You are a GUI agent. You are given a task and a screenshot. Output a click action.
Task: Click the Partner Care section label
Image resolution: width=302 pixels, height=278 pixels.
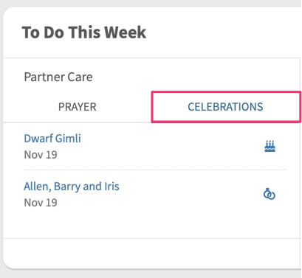point(58,77)
